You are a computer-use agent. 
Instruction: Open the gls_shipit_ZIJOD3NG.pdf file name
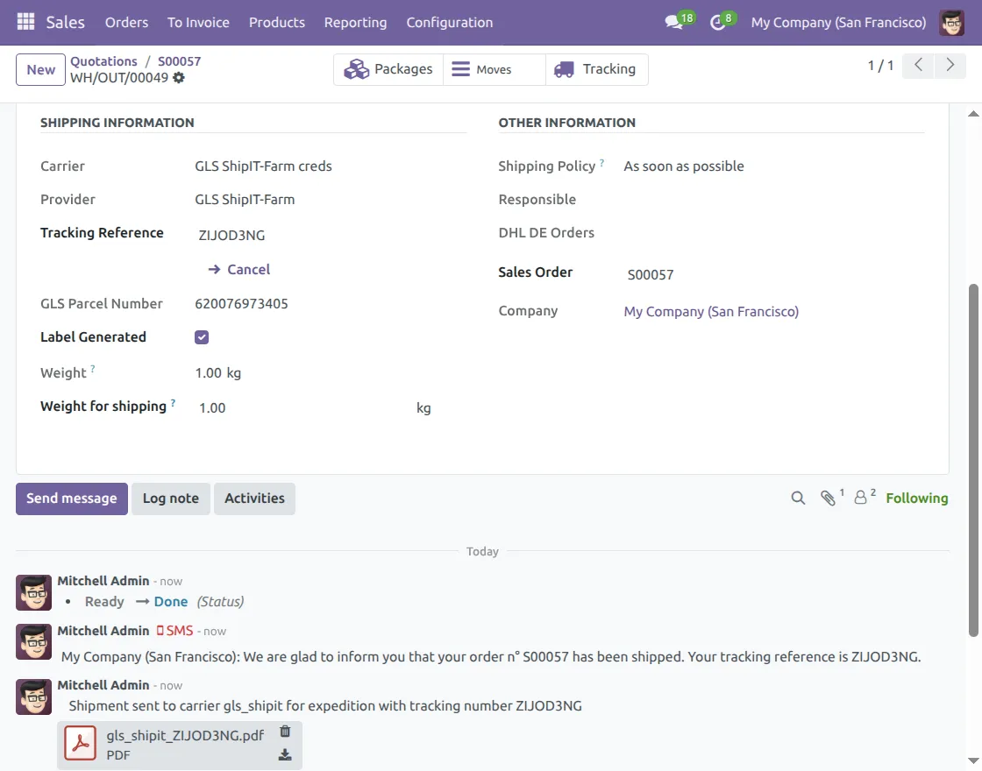(185, 735)
